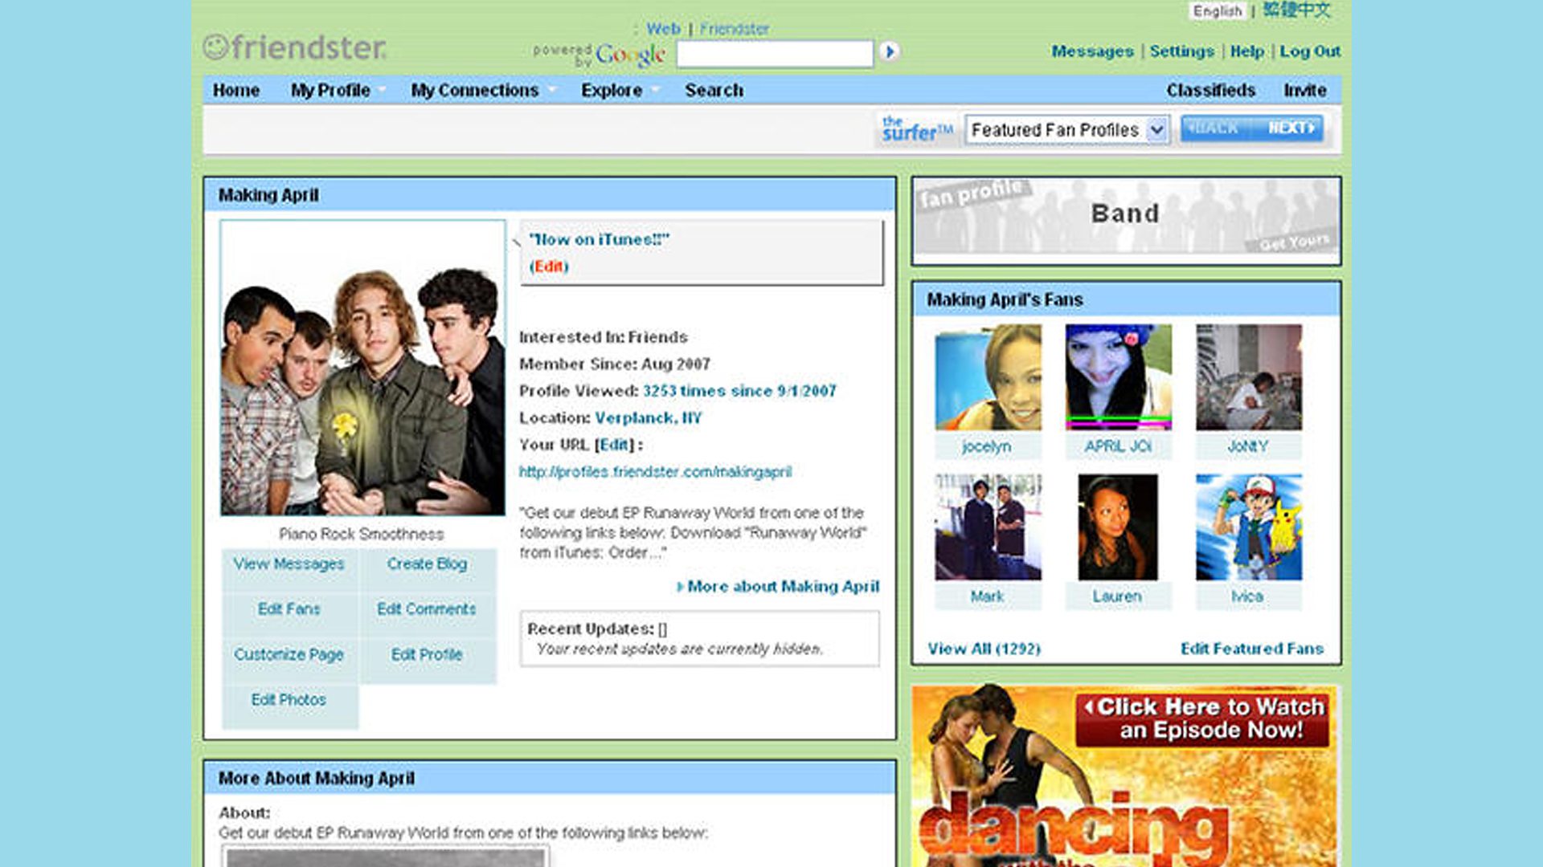1543x867 pixels.
Task: Click Edit Photos
Action: (289, 700)
